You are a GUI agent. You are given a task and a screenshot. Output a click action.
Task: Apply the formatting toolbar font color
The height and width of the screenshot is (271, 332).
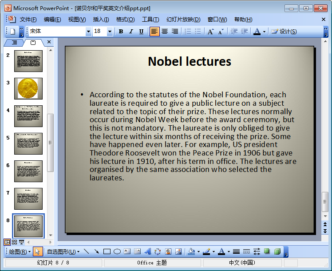pos(257,32)
